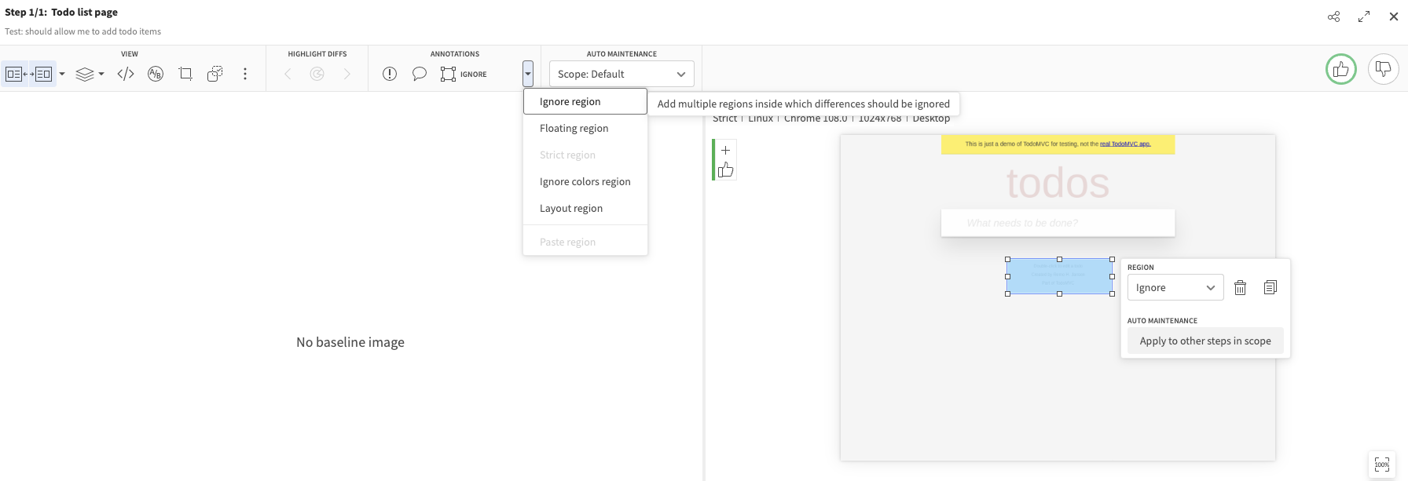Click the real TodoMVC app link
The width and height of the screenshot is (1408, 481).
click(1125, 144)
